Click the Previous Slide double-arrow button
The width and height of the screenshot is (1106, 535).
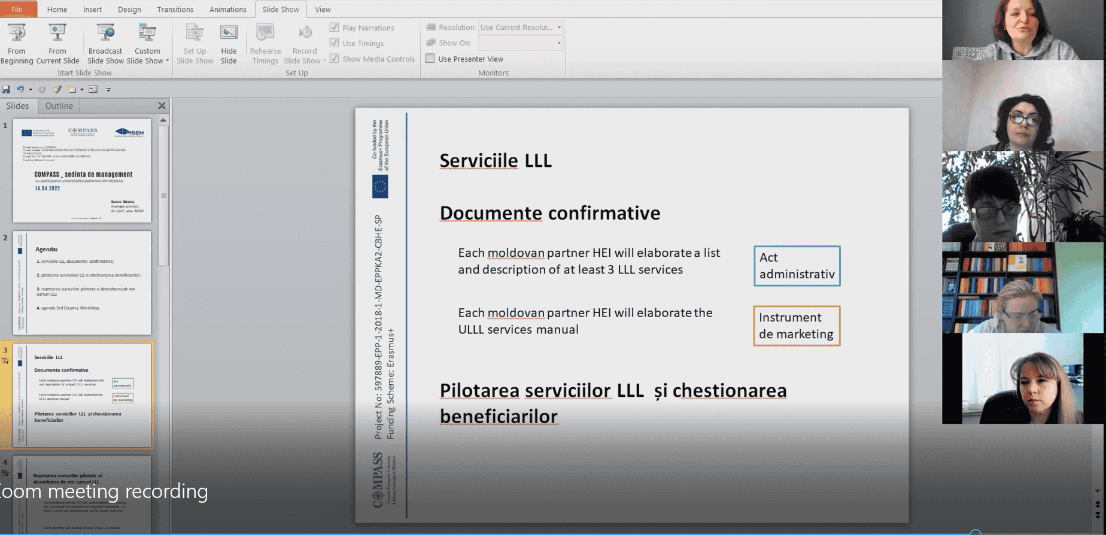[x=1097, y=504]
